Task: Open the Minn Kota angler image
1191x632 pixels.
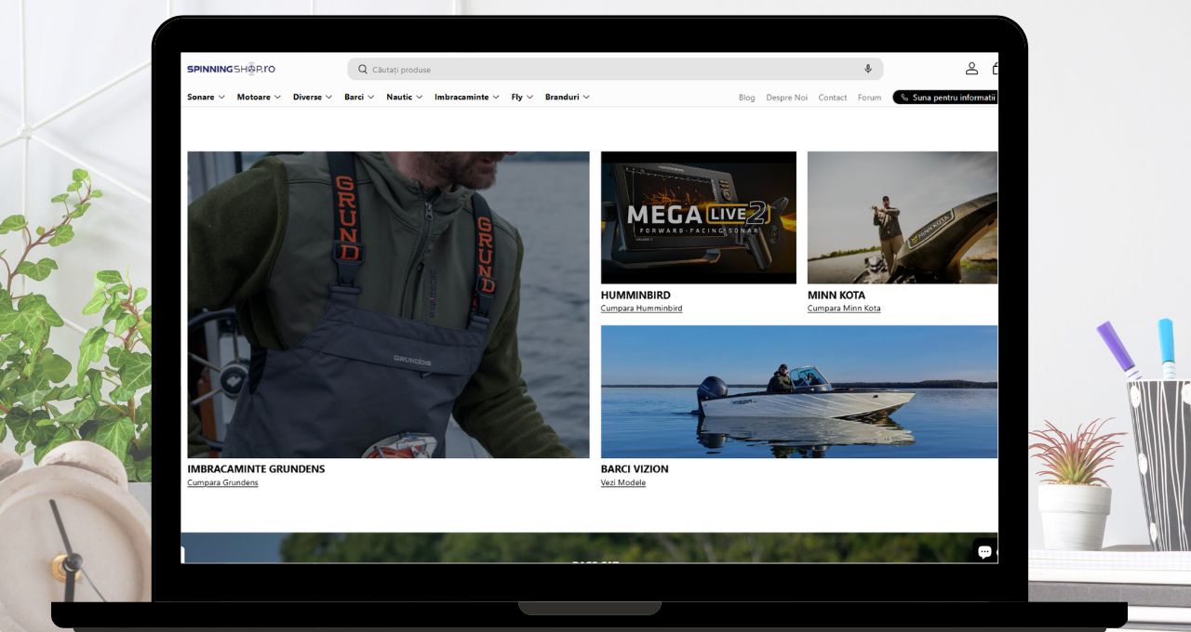Action: 903,217
